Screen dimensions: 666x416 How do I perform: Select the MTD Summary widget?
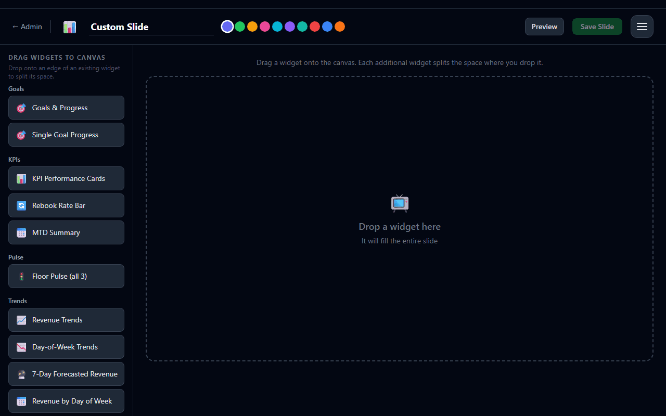click(66, 232)
